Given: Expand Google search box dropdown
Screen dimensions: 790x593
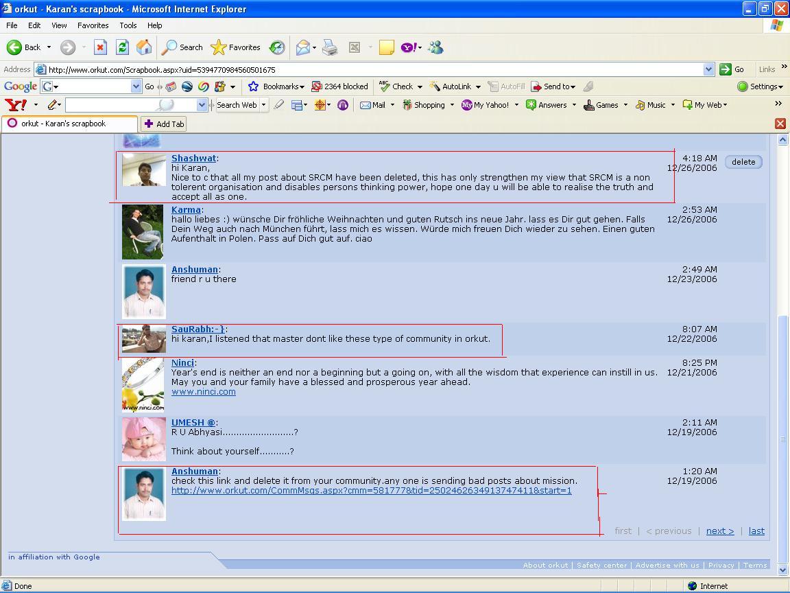Looking at the screenshot, I should coord(136,86).
